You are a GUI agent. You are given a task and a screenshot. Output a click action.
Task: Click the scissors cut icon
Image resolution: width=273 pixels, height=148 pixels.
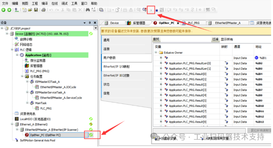click(x=63, y=10)
